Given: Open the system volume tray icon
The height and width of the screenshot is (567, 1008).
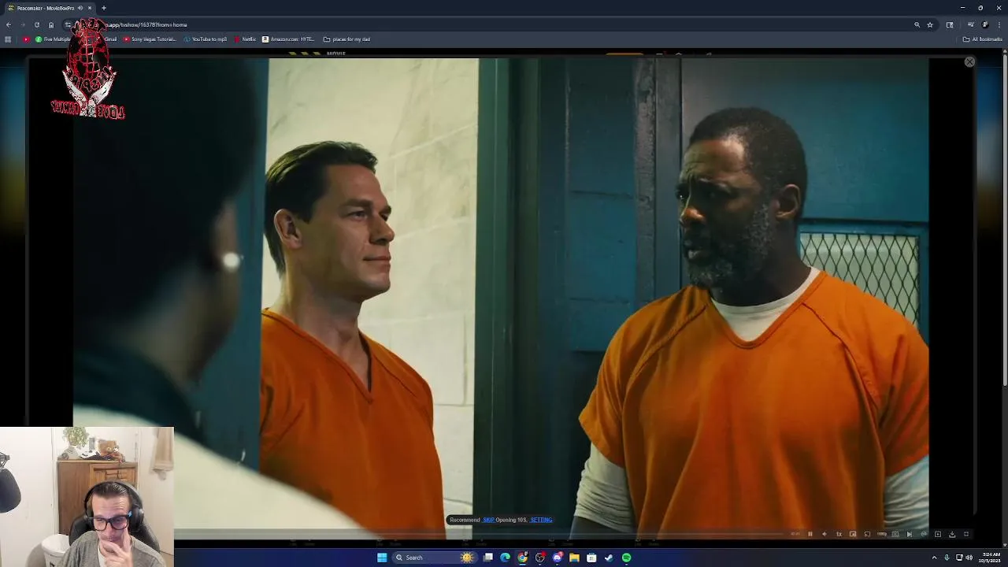Looking at the screenshot, I should pyautogui.click(x=969, y=558).
